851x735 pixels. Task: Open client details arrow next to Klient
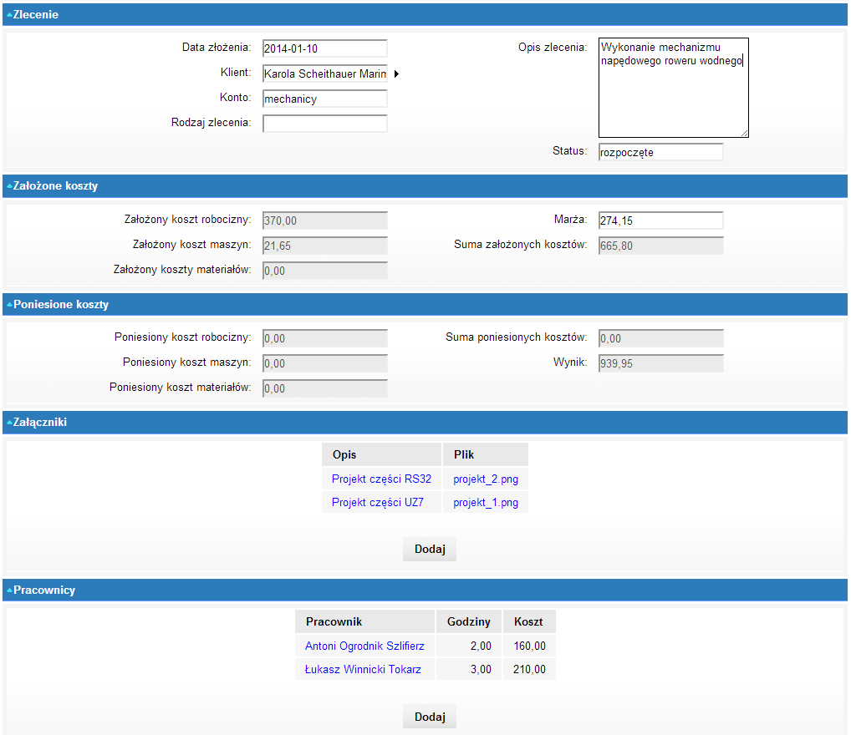tap(396, 73)
